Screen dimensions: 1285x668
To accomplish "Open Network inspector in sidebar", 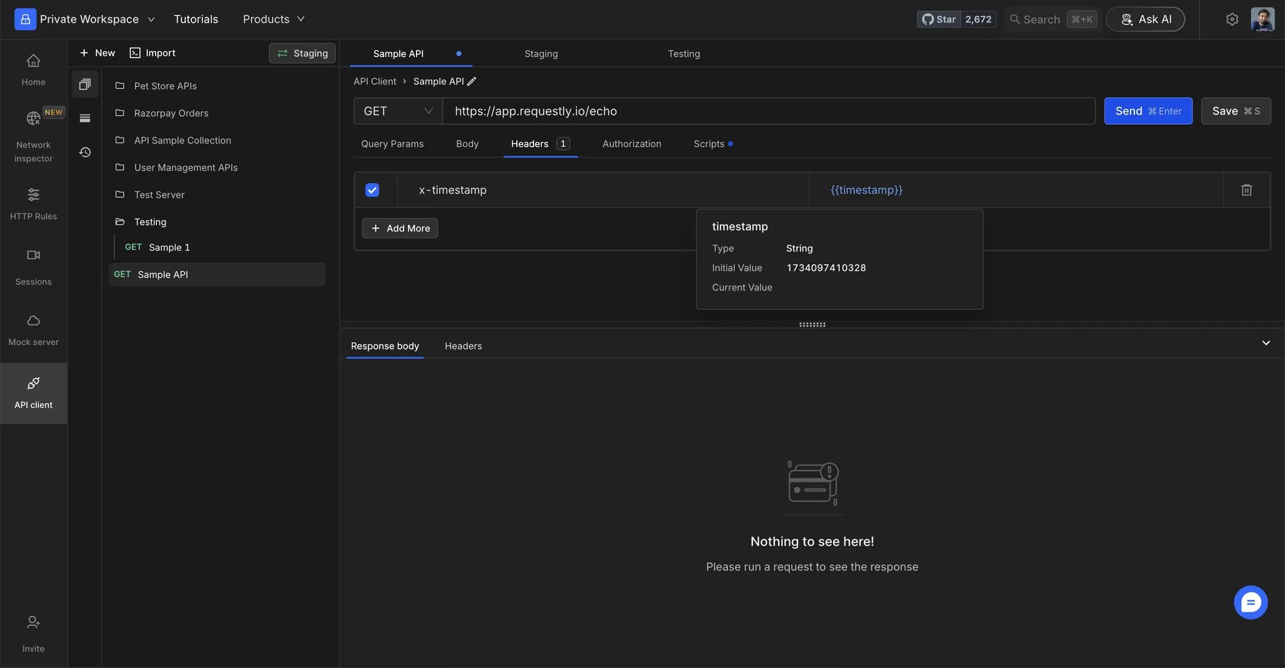I will (x=33, y=134).
